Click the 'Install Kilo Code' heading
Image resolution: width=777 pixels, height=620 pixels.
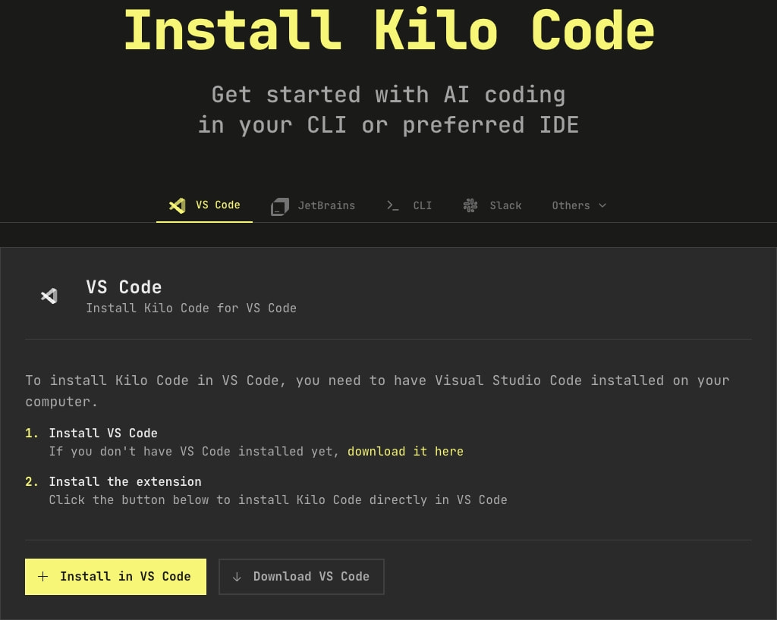click(389, 30)
